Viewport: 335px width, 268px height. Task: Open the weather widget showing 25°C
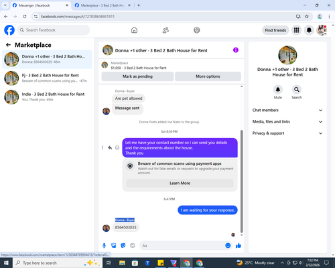coord(255,263)
